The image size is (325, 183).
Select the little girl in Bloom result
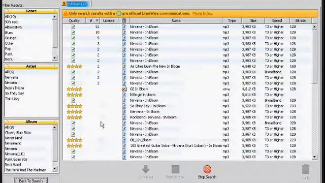coord(143,95)
